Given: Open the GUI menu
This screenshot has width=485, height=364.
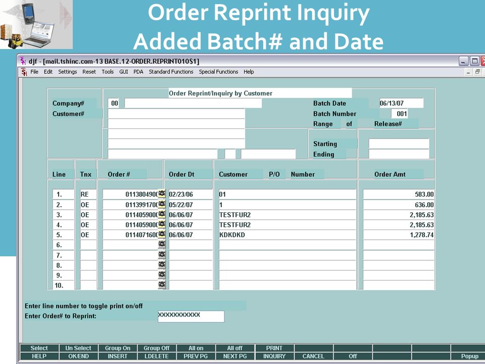Looking at the screenshot, I should [123, 72].
